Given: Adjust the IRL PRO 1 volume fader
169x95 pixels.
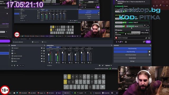Looking at the screenshot, I should (x=69, y=55).
